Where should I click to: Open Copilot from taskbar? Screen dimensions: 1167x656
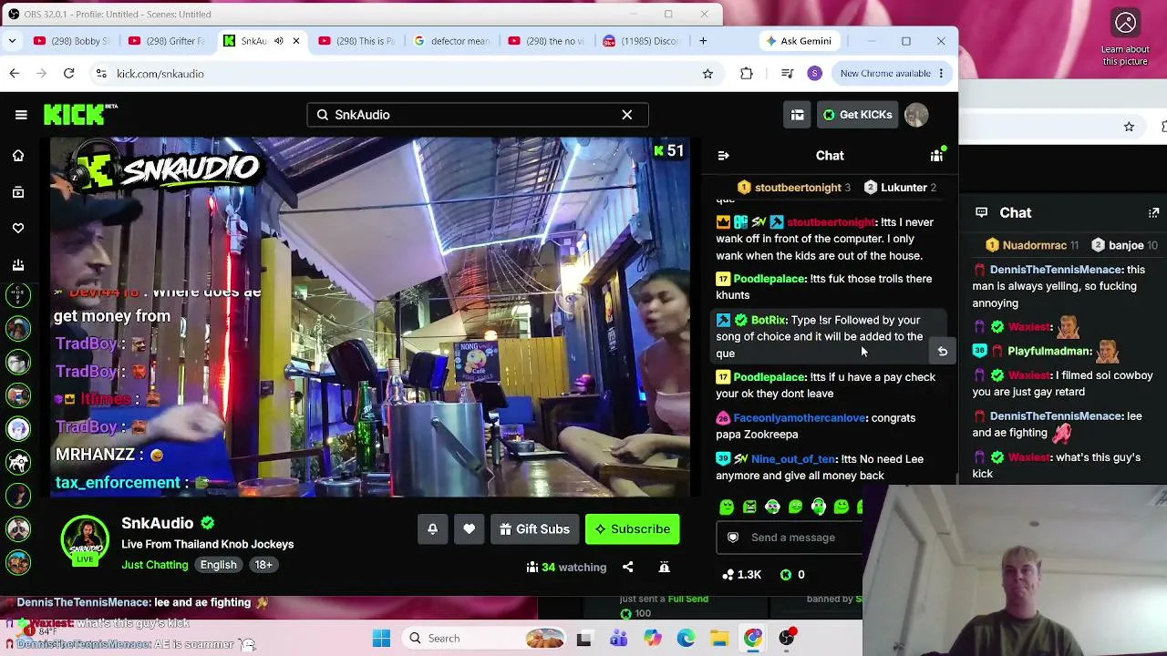coord(652,639)
